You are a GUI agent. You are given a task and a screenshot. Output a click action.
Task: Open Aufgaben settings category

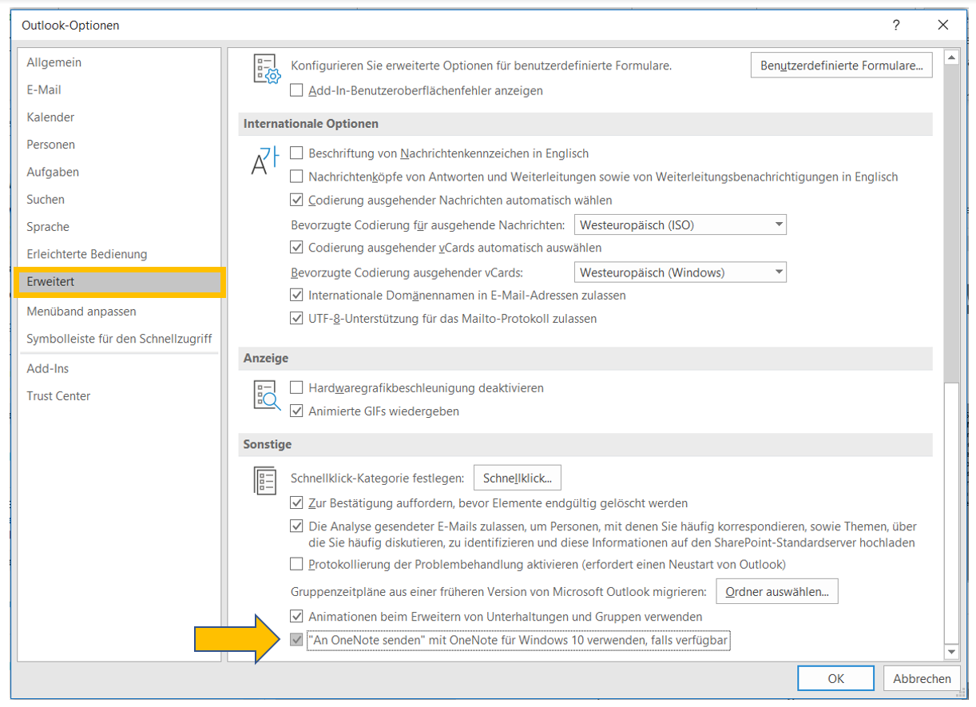click(x=120, y=172)
